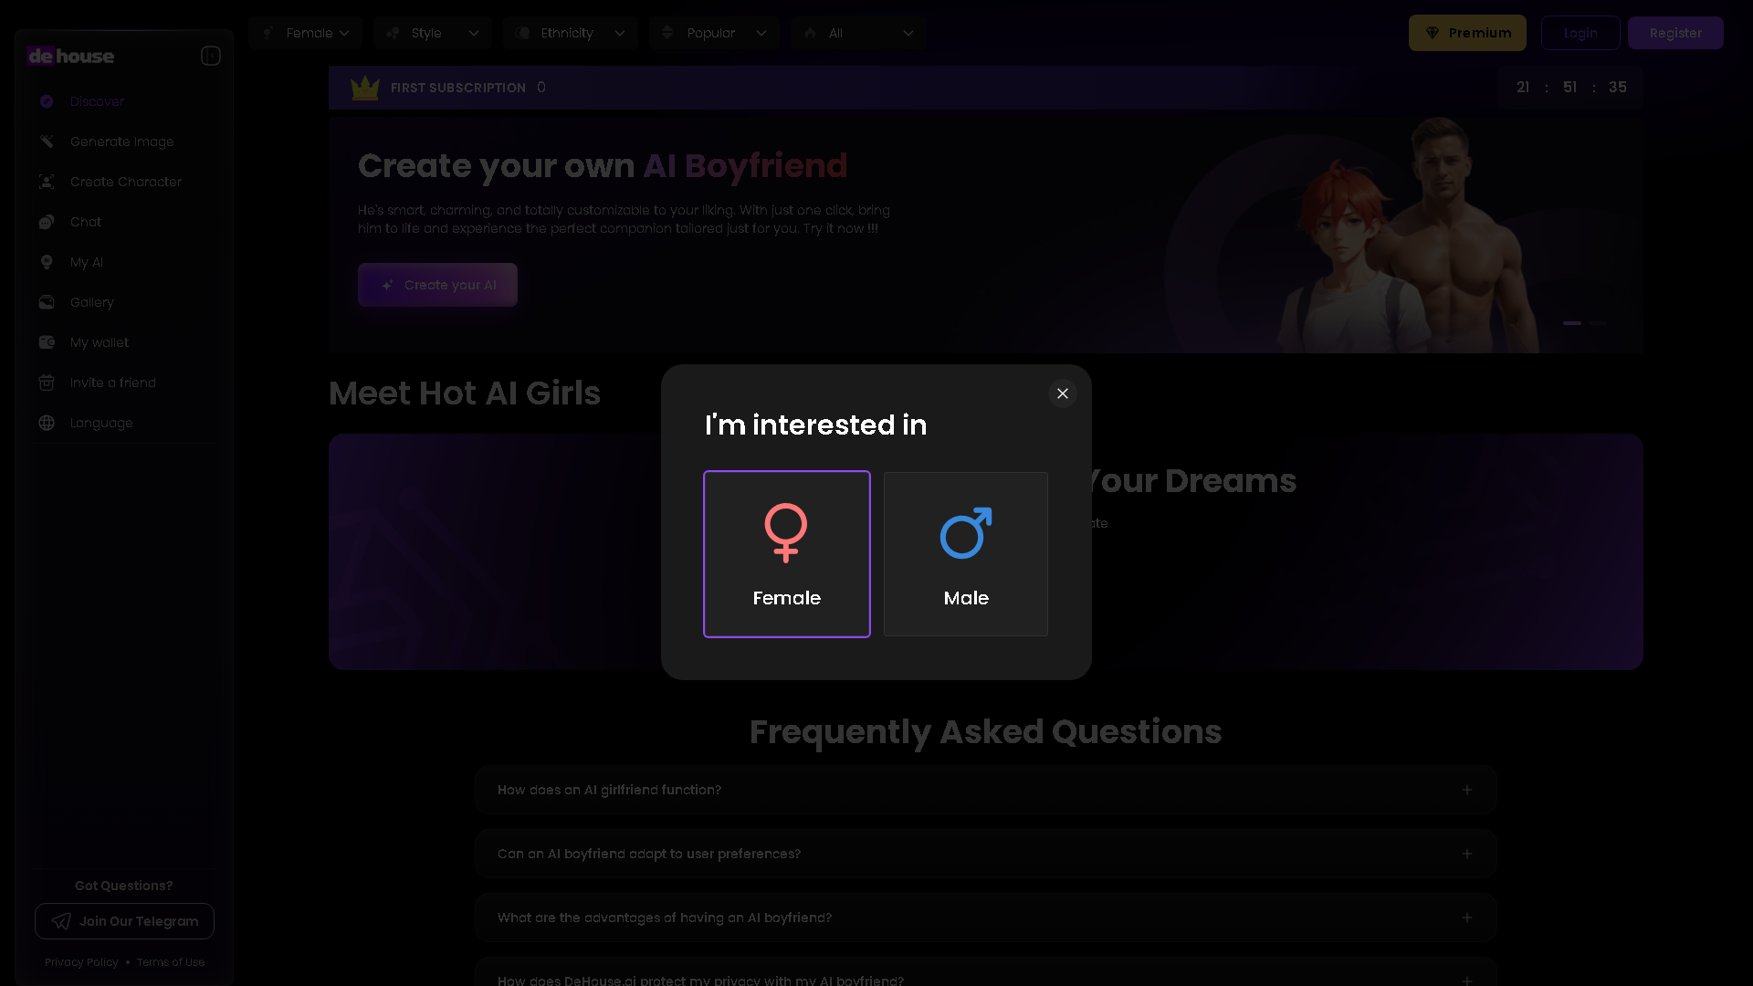Click the Ethnicity filter icon

[x=522, y=33]
